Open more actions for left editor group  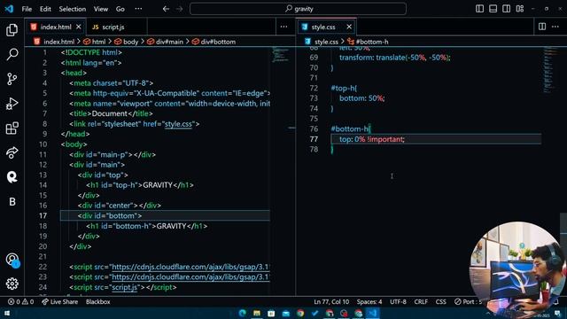point(283,27)
